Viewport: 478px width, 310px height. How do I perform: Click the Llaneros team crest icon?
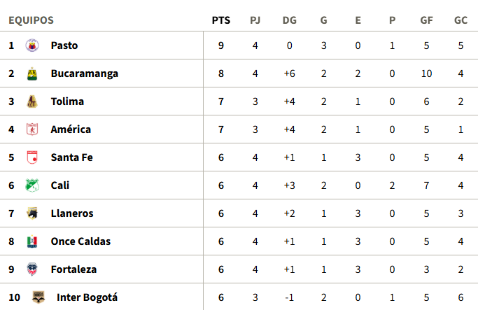tap(31, 213)
